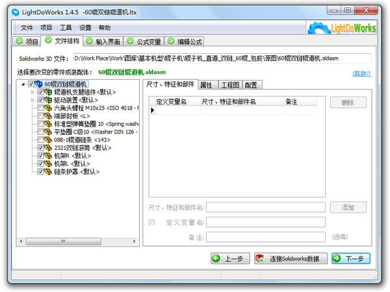Viewport: 390px width, 292px height.
Task: Uncheck the 驱动装置 checkbox
Action: 40,100
